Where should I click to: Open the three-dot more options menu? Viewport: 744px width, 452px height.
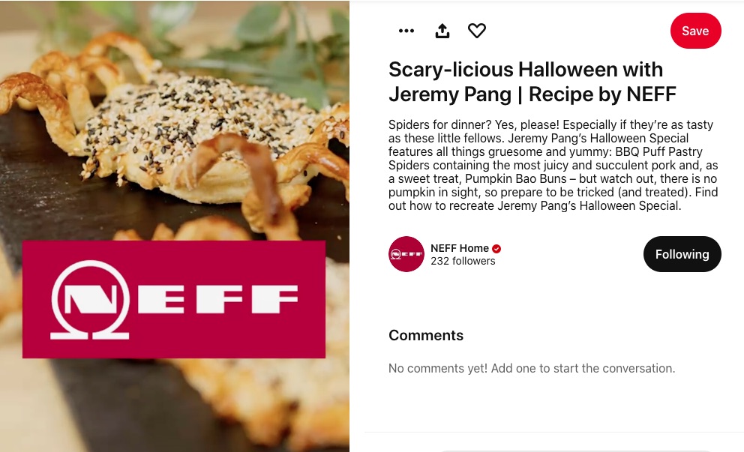tap(406, 31)
